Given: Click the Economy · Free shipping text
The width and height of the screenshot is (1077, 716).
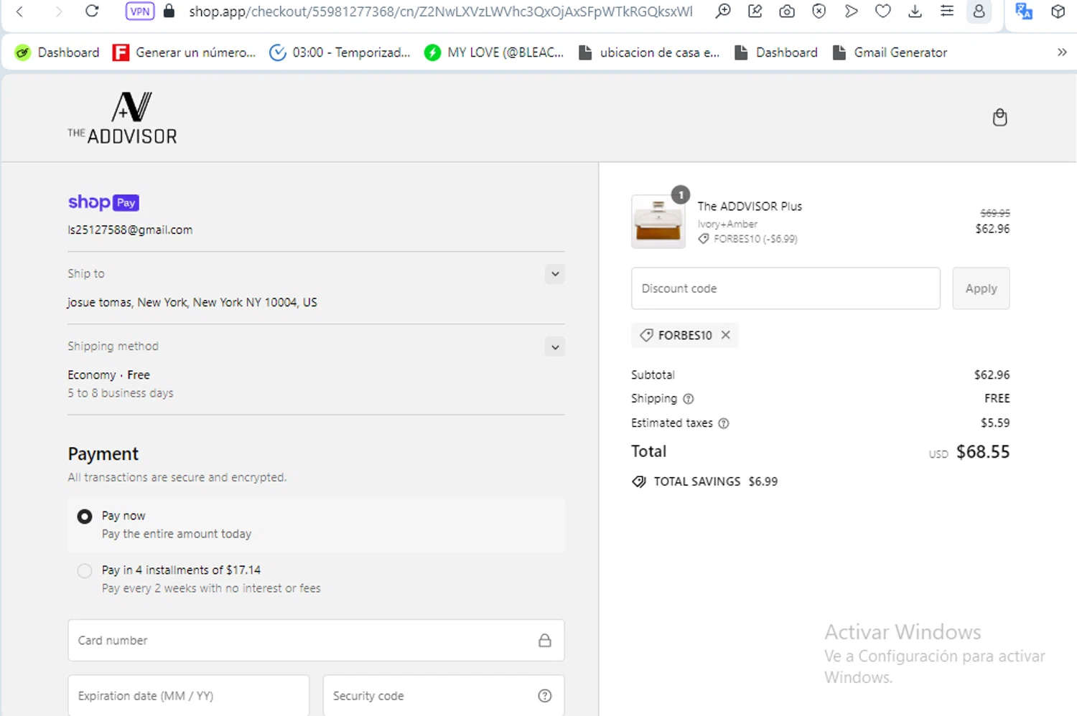Looking at the screenshot, I should click(109, 375).
